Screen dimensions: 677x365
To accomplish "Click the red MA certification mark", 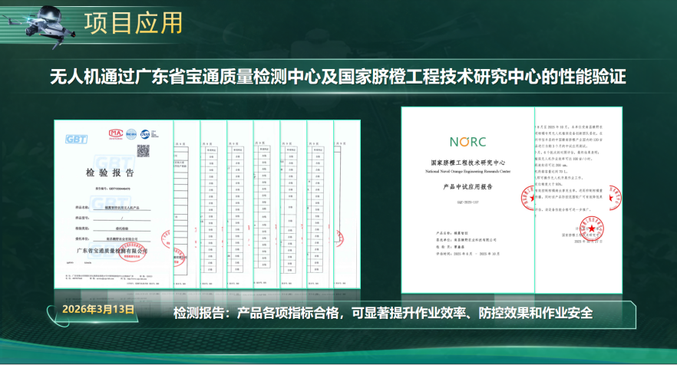I will tap(115, 133).
